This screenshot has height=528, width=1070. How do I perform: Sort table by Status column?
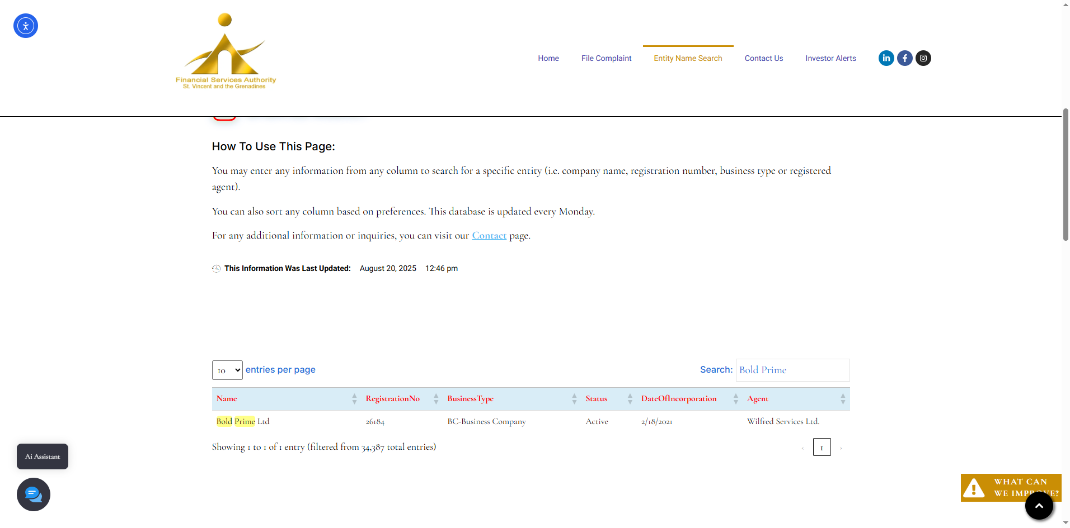coord(596,399)
